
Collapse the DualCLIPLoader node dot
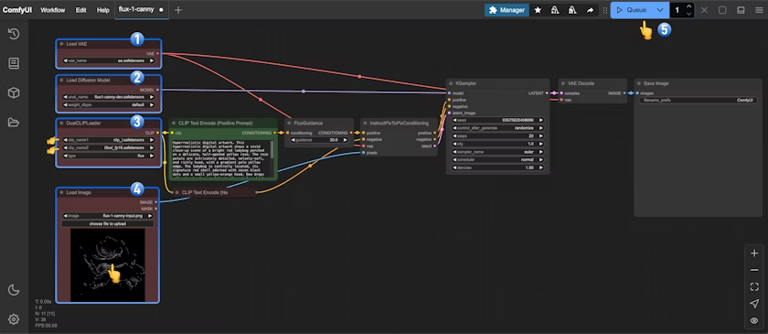coord(62,124)
